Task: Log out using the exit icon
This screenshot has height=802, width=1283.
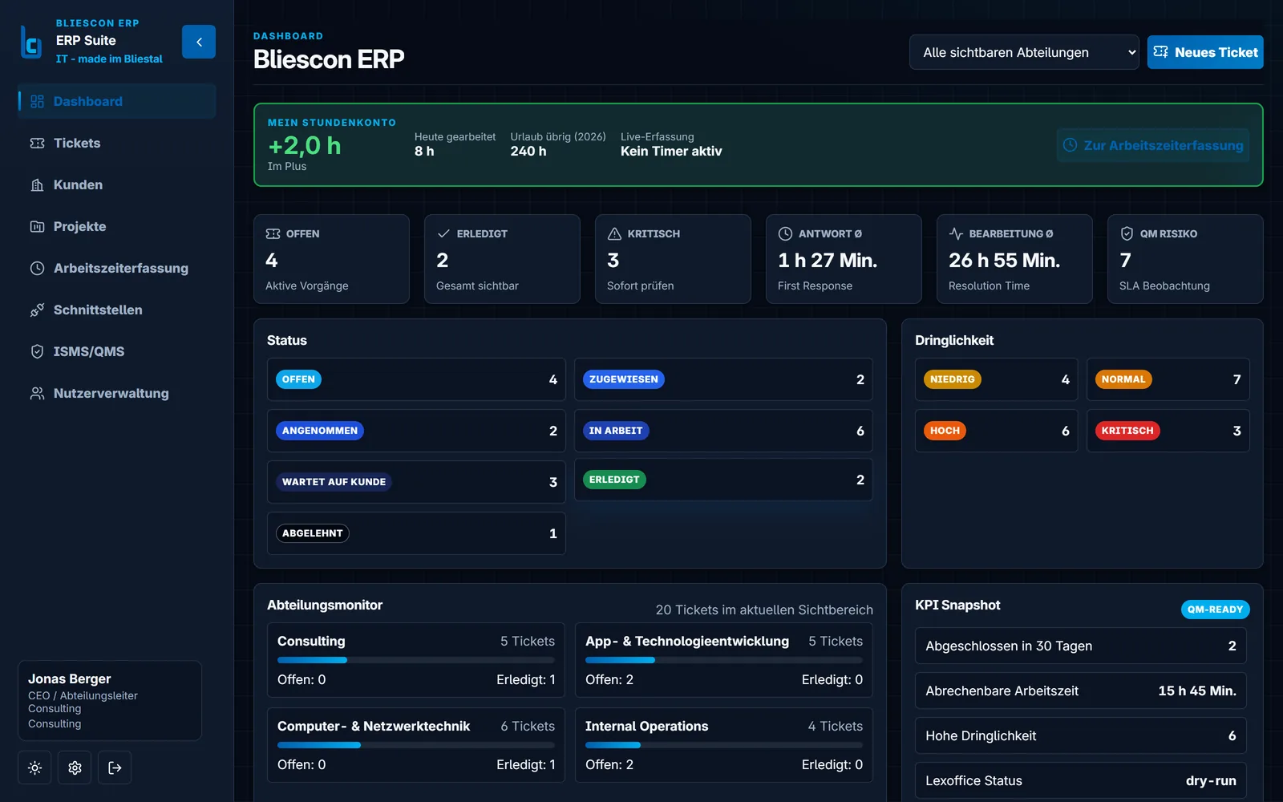Action: [x=115, y=768]
